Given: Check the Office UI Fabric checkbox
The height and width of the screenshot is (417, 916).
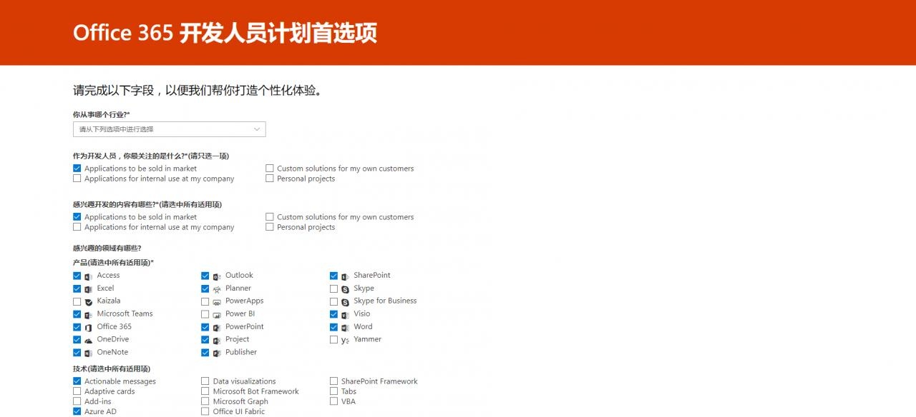Looking at the screenshot, I should (205, 411).
